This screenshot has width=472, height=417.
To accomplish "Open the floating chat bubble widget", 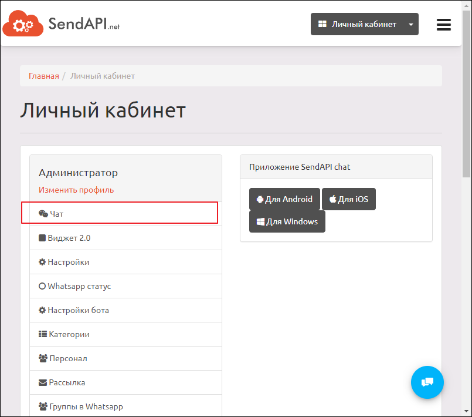I will click(x=427, y=382).
